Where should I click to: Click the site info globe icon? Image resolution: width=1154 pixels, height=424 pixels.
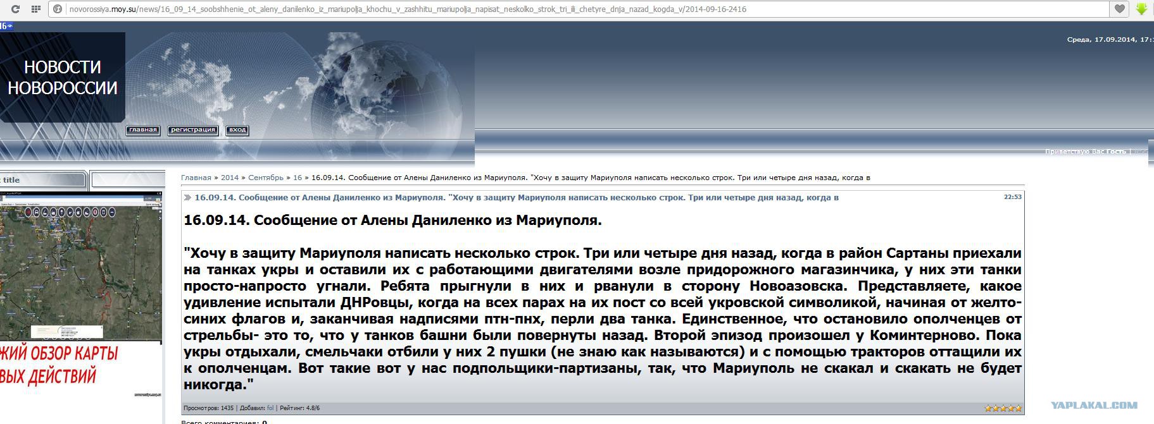pyautogui.click(x=58, y=9)
